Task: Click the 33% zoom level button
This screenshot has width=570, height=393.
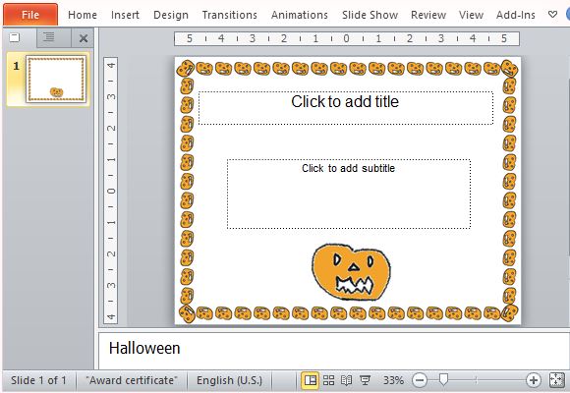Action: tap(393, 380)
